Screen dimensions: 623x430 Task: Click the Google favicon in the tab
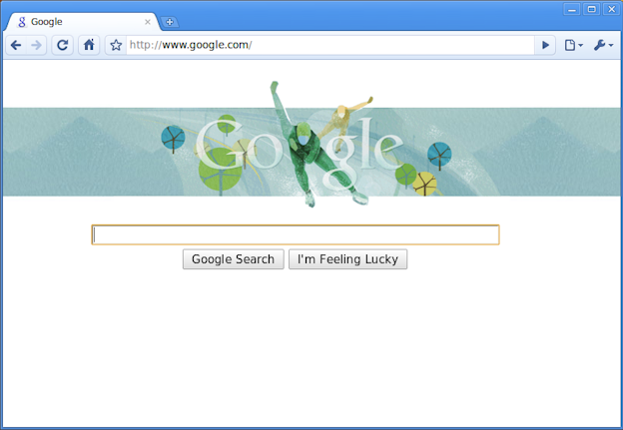click(x=22, y=22)
